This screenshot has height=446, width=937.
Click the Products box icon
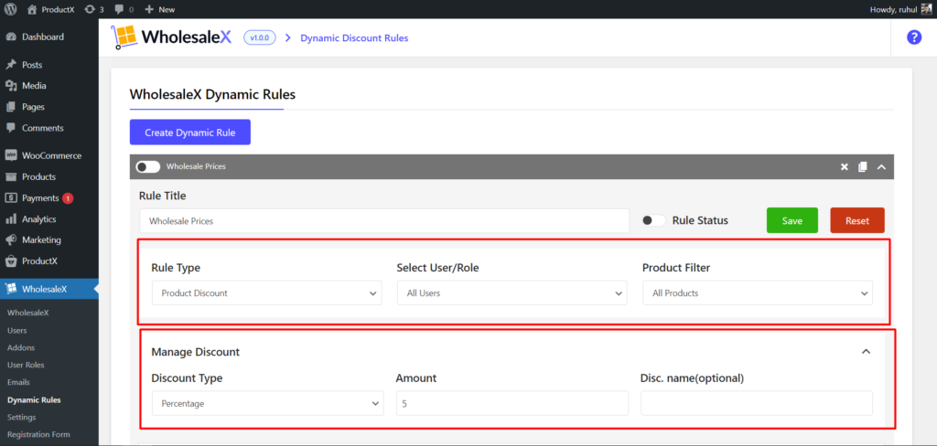click(x=11, y=176)
